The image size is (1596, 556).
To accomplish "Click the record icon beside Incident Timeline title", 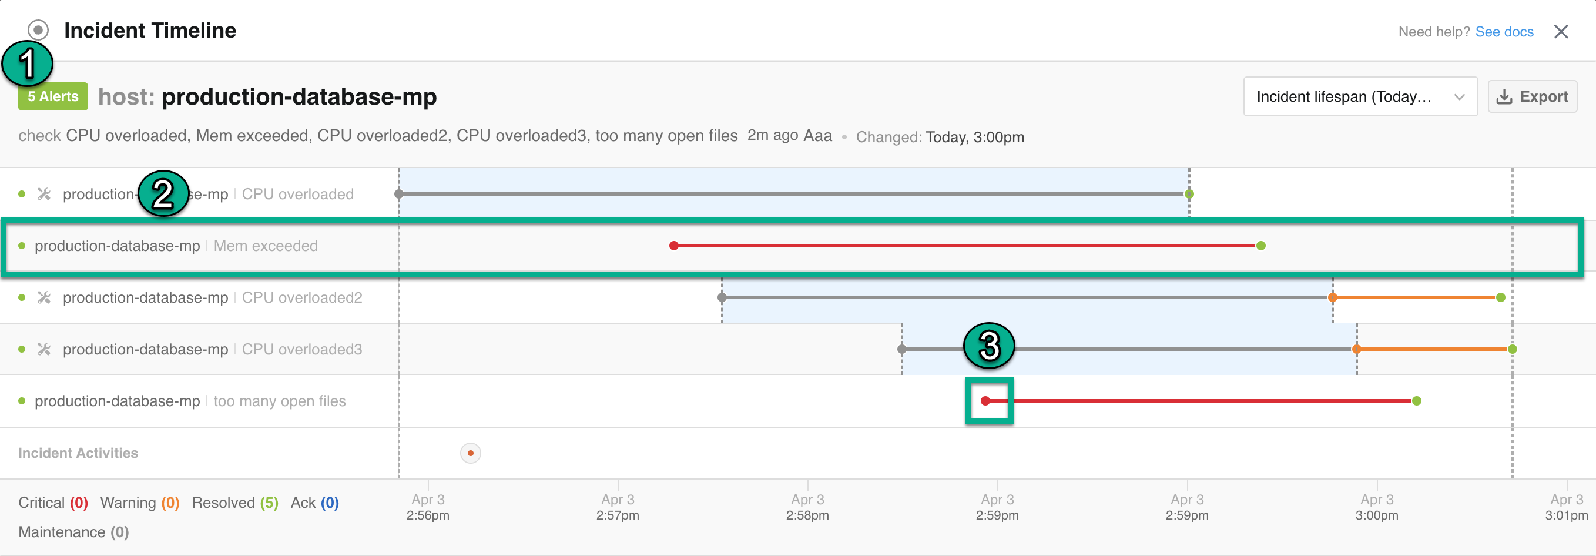I will point(37,29).
